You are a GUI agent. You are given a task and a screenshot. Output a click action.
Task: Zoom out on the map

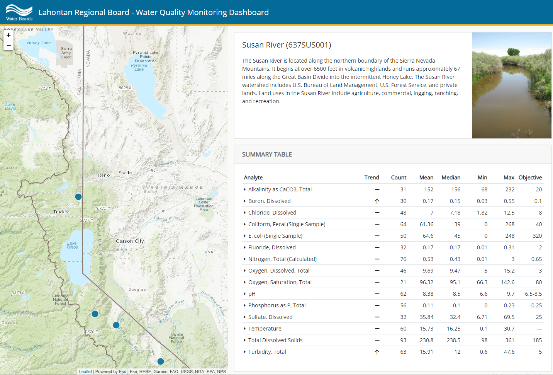pos(8,45)
